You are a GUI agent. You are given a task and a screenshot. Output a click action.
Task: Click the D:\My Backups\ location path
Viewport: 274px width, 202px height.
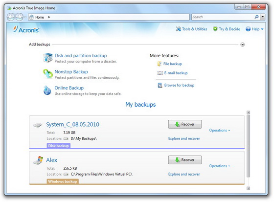(x=84, y=138)
